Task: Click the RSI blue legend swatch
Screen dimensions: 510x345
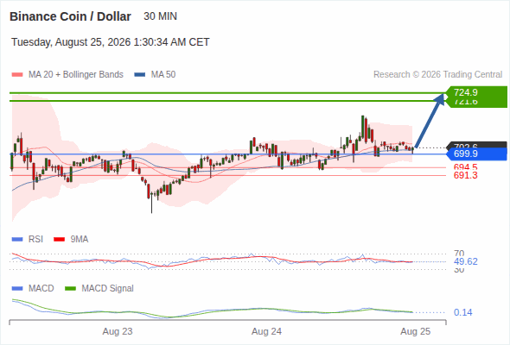Action: point(17,240)
